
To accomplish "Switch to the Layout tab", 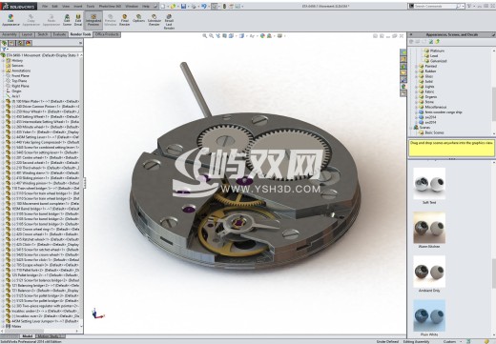I will pos(27,34).
